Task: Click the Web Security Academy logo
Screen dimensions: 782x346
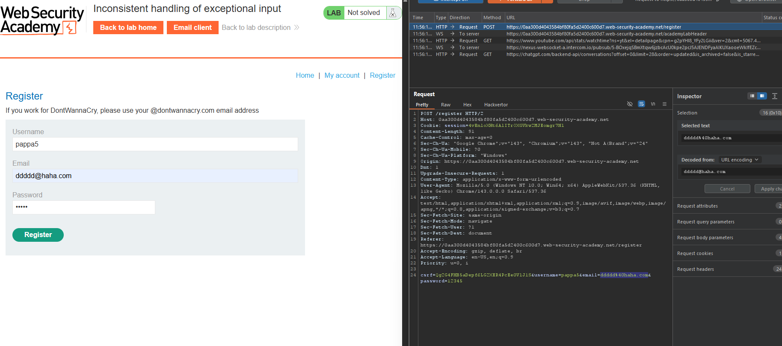Action: [x=42, y=20]
